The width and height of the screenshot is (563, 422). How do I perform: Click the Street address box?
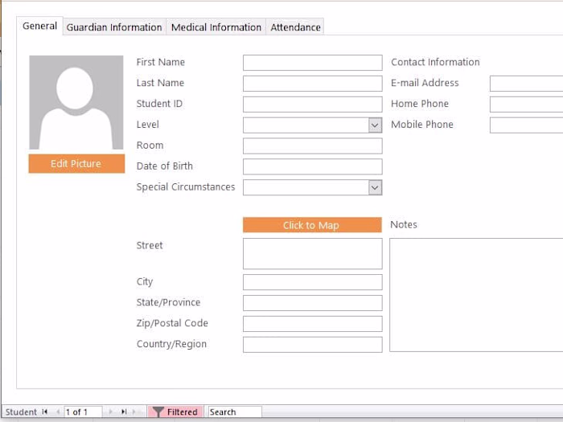(x=312, y=254)
